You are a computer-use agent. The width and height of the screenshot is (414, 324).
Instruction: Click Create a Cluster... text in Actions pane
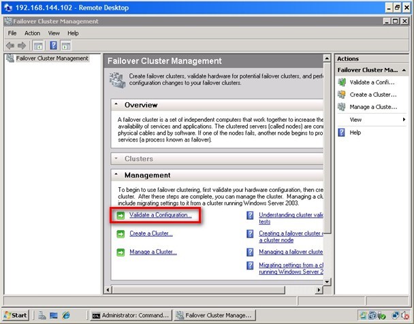pyautogui.click(x=373, y=95)
